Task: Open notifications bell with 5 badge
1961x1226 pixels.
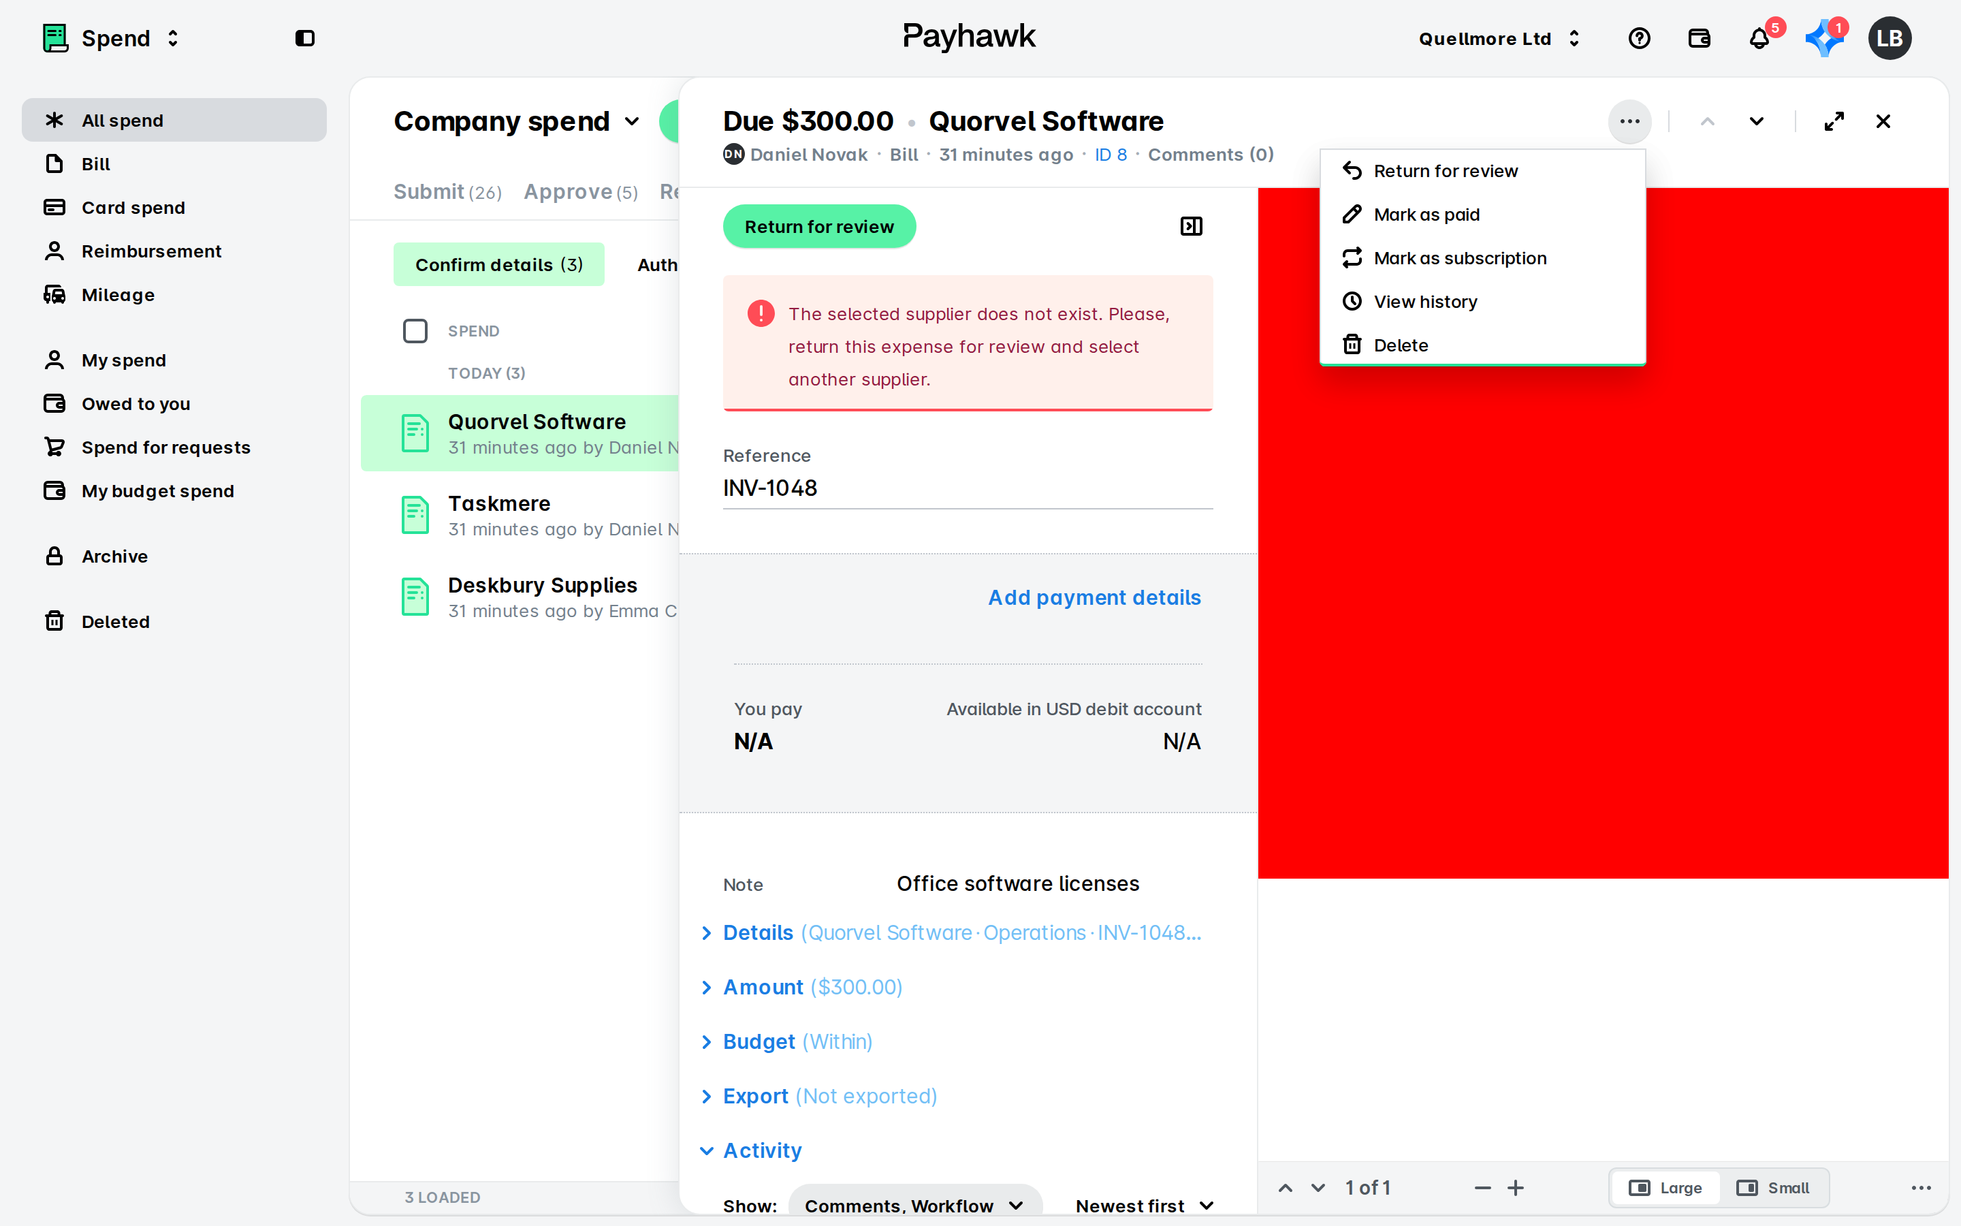Action: [x=1759, y=38]
